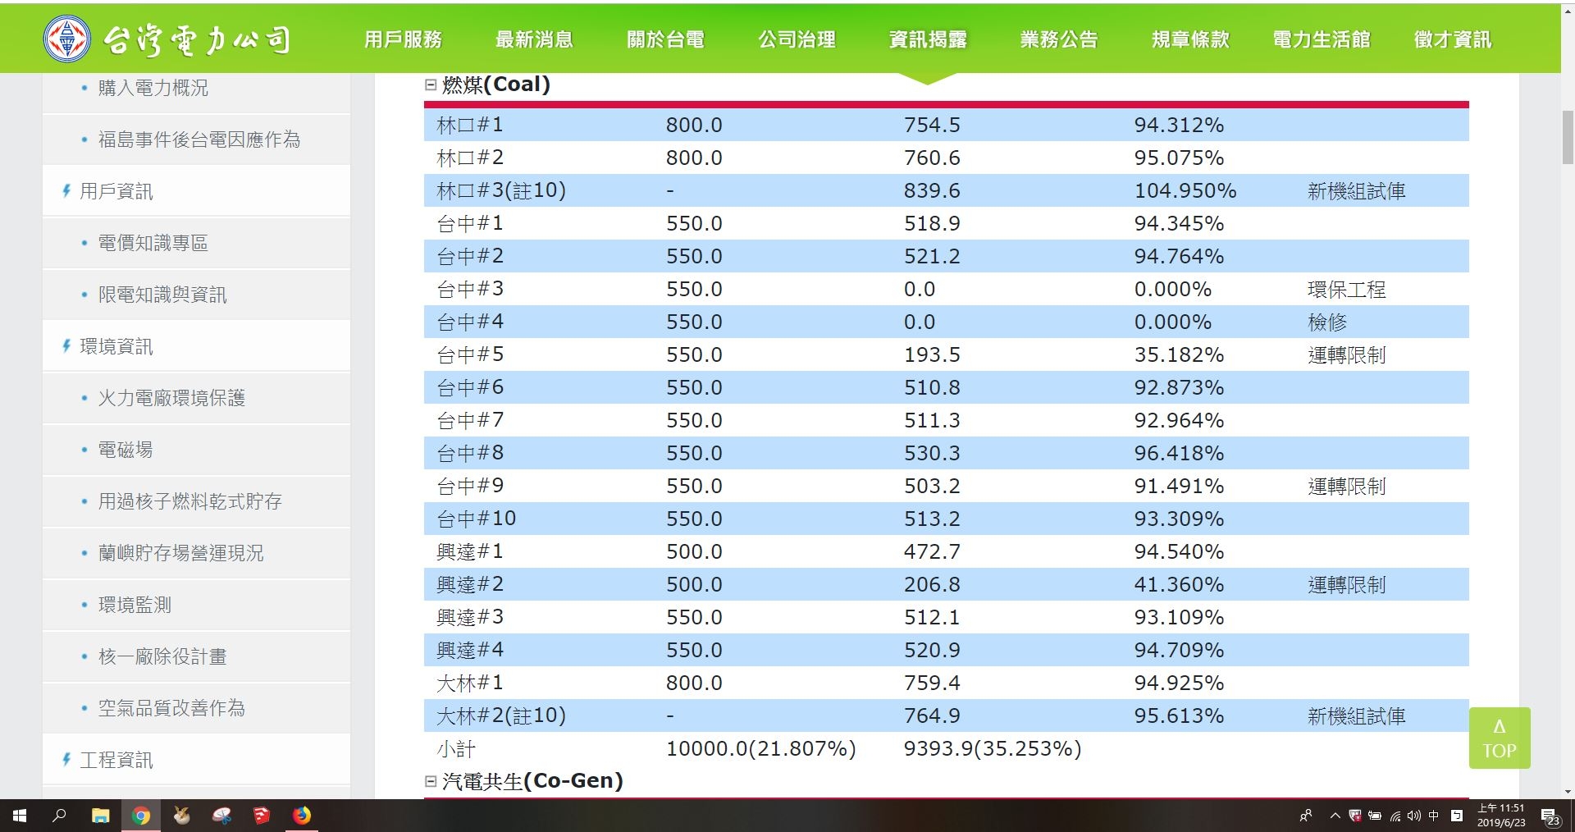Image resolution: width=1575 pixels, height=832 pixels.
Task: Open the mushroom-like taskbar app icon
Action: (x=221, y=816)
